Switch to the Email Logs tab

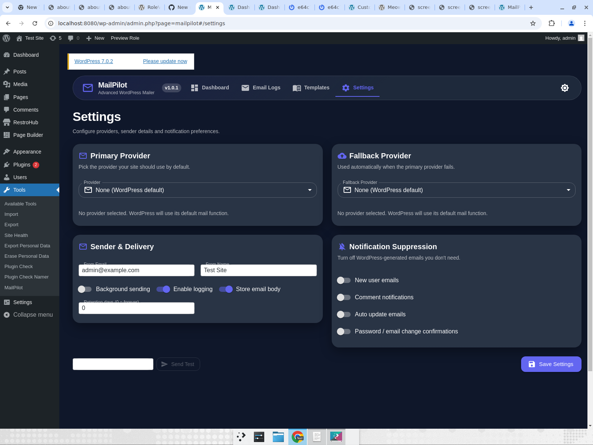[x=261, y=88]
